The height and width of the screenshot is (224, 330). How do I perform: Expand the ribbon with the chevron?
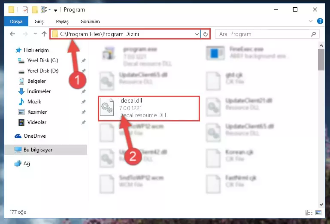coord(310,21)
